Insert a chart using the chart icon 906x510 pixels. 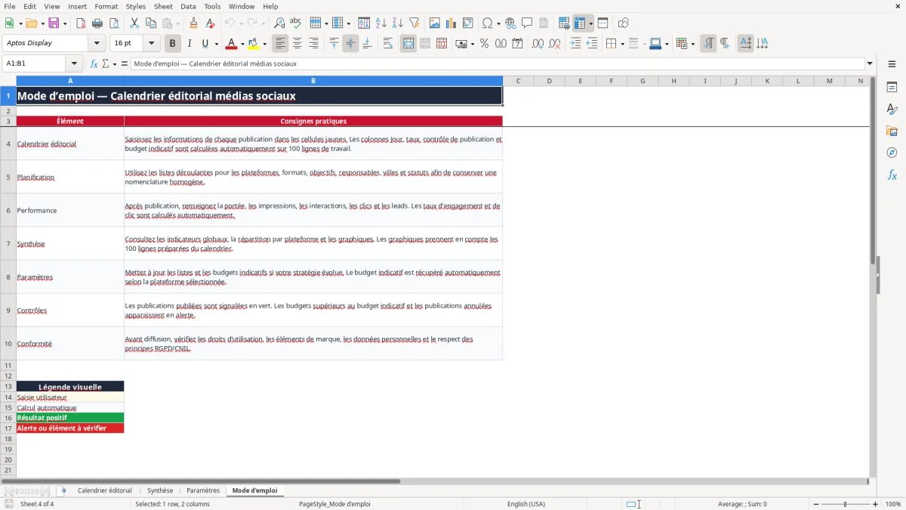[x=451, y=23]
